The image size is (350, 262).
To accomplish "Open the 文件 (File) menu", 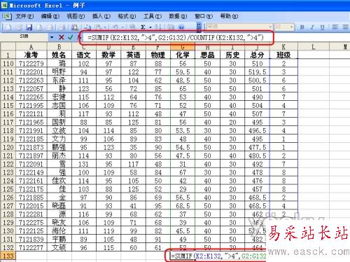I will click(x=25, y=16).
